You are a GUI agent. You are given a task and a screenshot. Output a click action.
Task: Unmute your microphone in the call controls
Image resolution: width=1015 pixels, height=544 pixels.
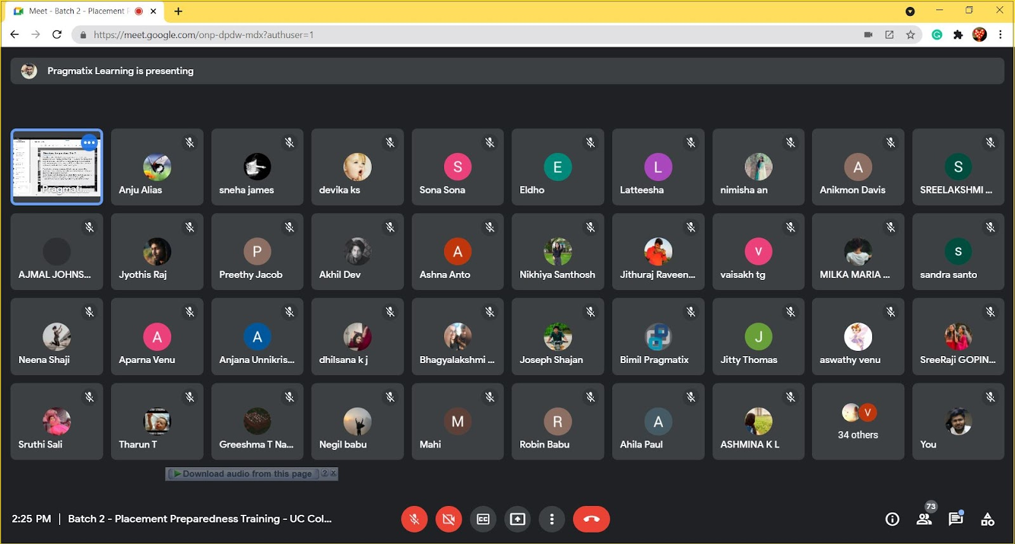(x=414, y=519)
